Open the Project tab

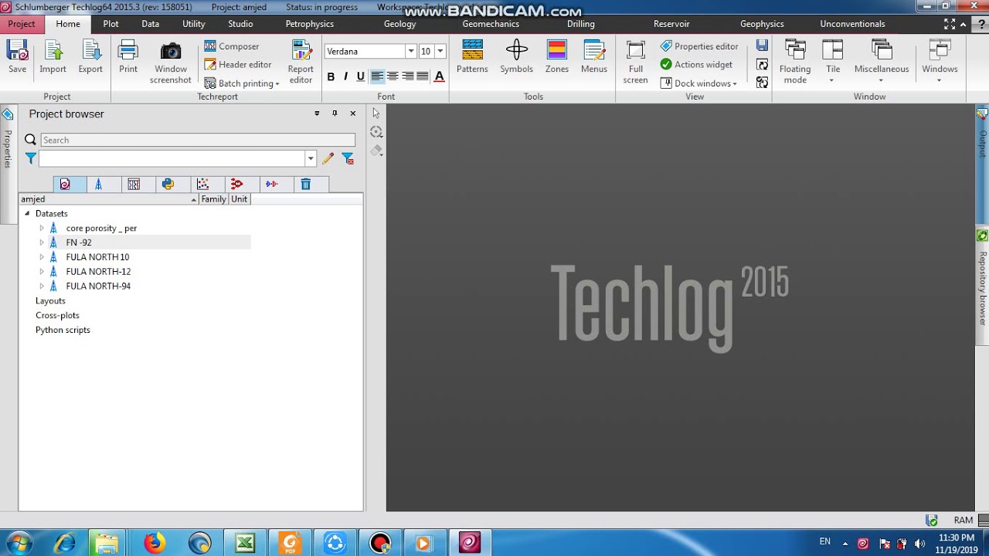(x=22, y=24)
